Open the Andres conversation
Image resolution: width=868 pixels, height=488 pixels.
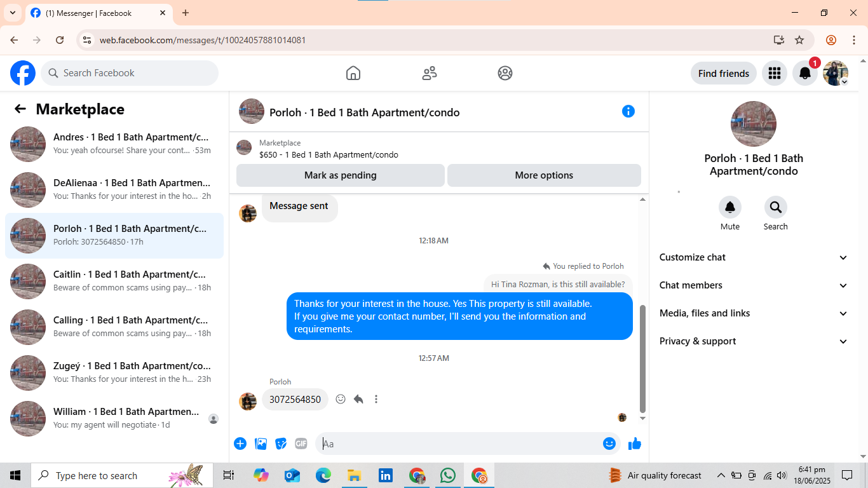(114, 144)
